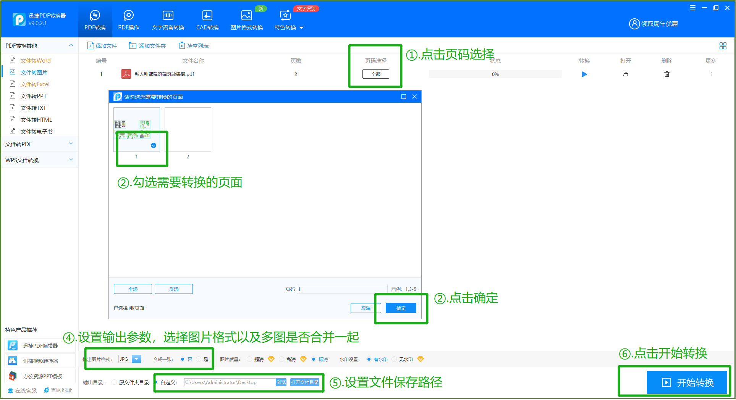Click the 全部 page selection button

[x=376, y=74]
